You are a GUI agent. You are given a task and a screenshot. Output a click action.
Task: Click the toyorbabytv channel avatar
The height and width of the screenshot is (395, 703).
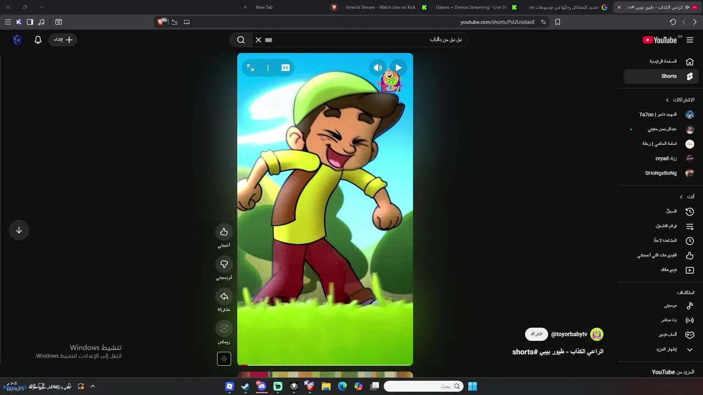[597, 334]
